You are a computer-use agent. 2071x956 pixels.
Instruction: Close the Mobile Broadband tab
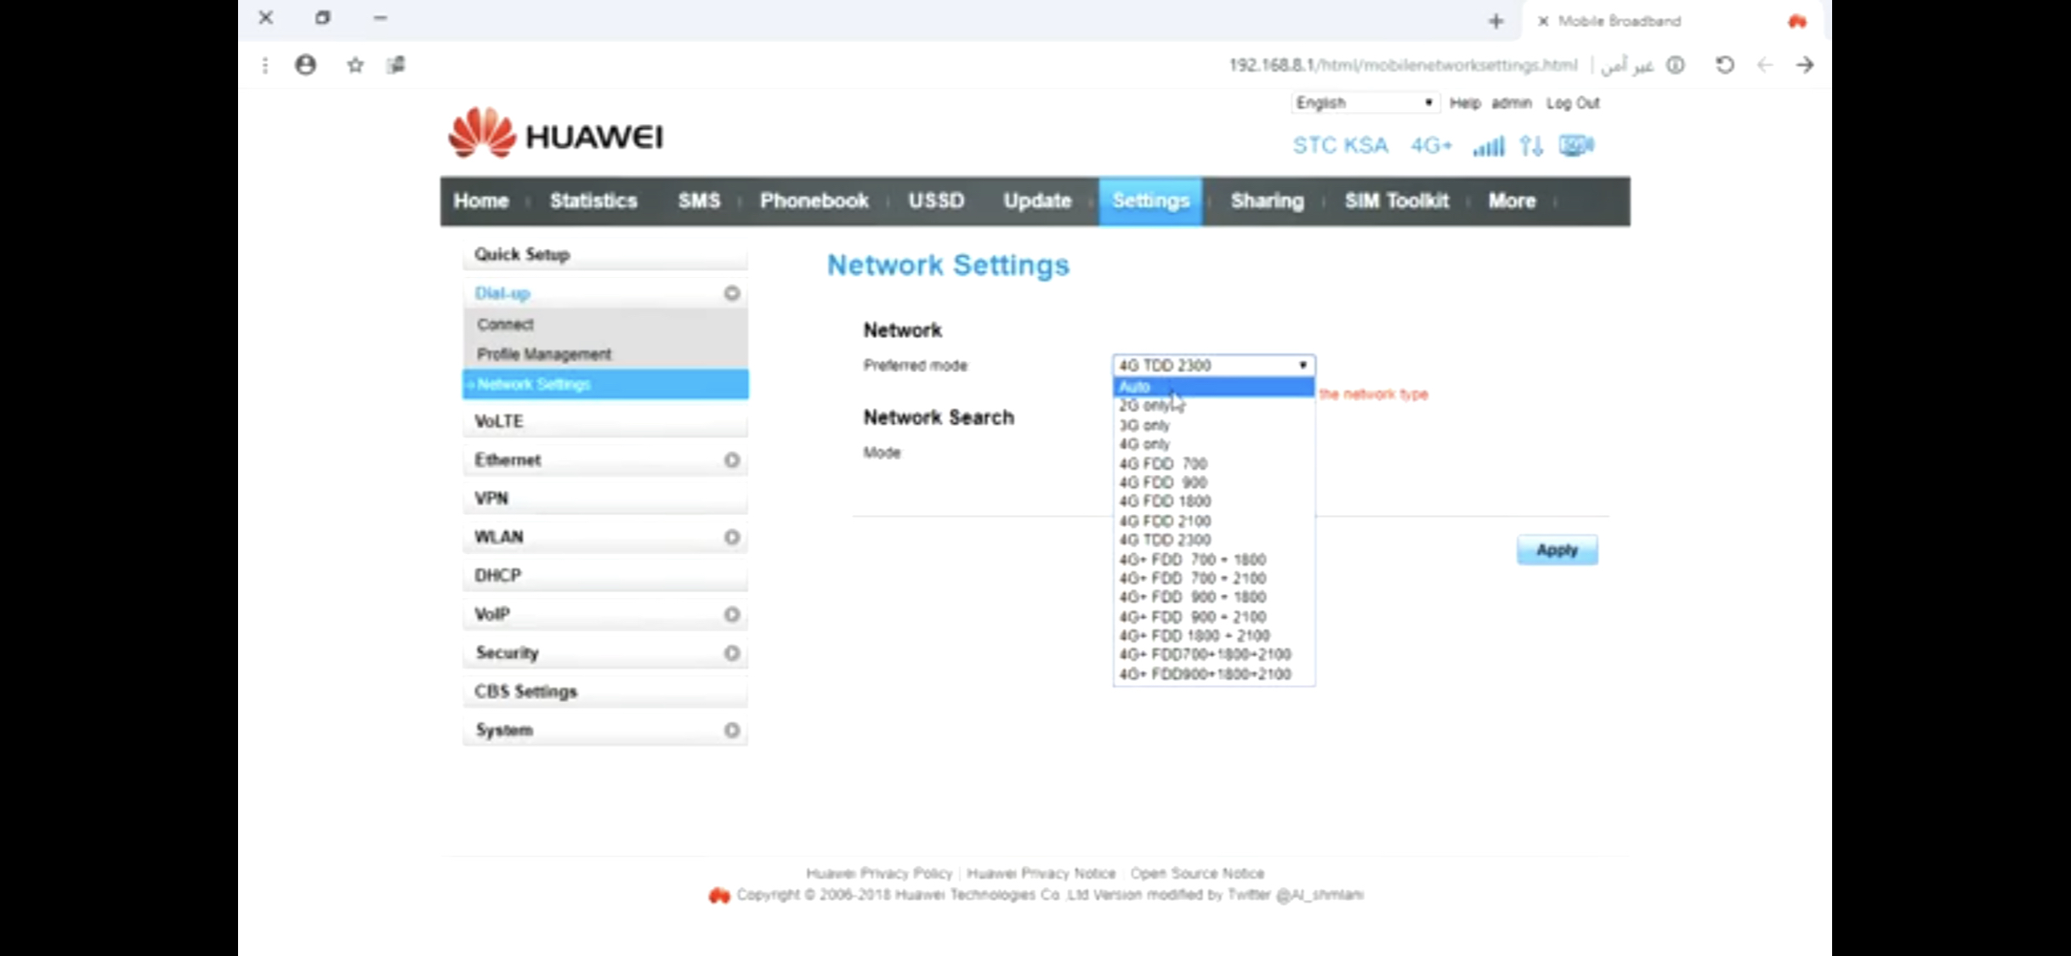point(1543,21)
